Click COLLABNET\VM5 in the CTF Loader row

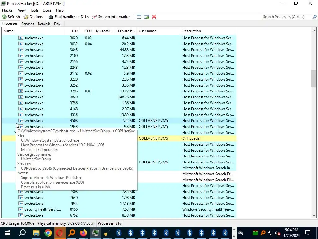153,138
